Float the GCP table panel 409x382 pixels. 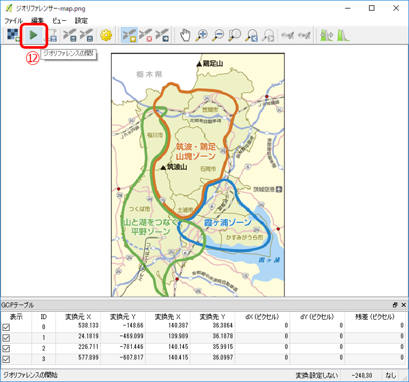(395, 305)
